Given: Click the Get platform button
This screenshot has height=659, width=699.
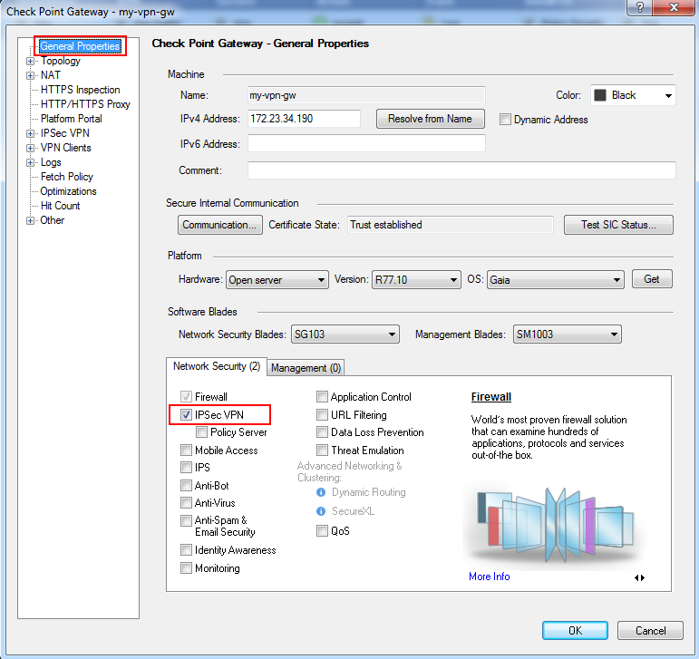Looking at the screenshot, I should coord(652,279).
